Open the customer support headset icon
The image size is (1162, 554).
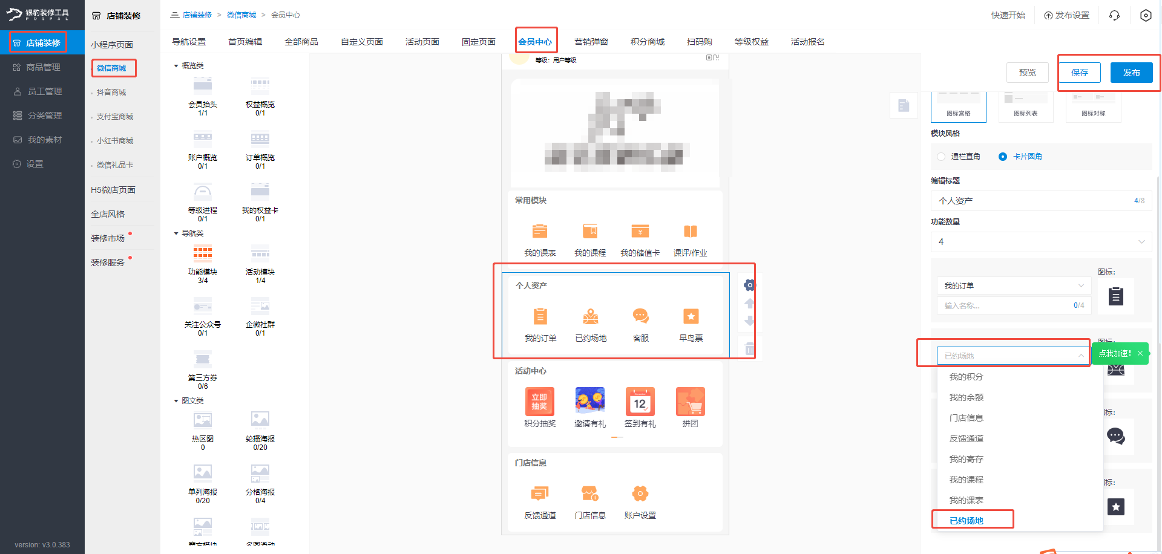coord(1114,15)
